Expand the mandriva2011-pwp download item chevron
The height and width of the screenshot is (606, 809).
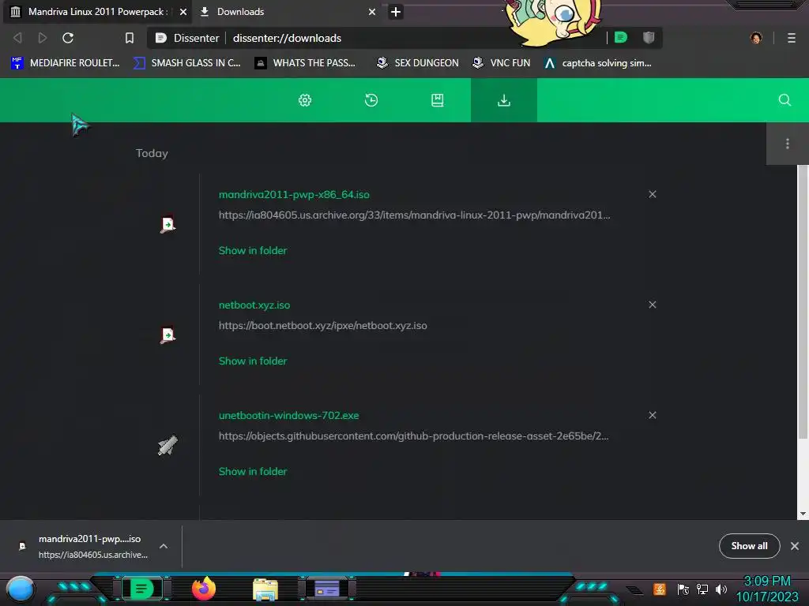[x=163, y=546]
